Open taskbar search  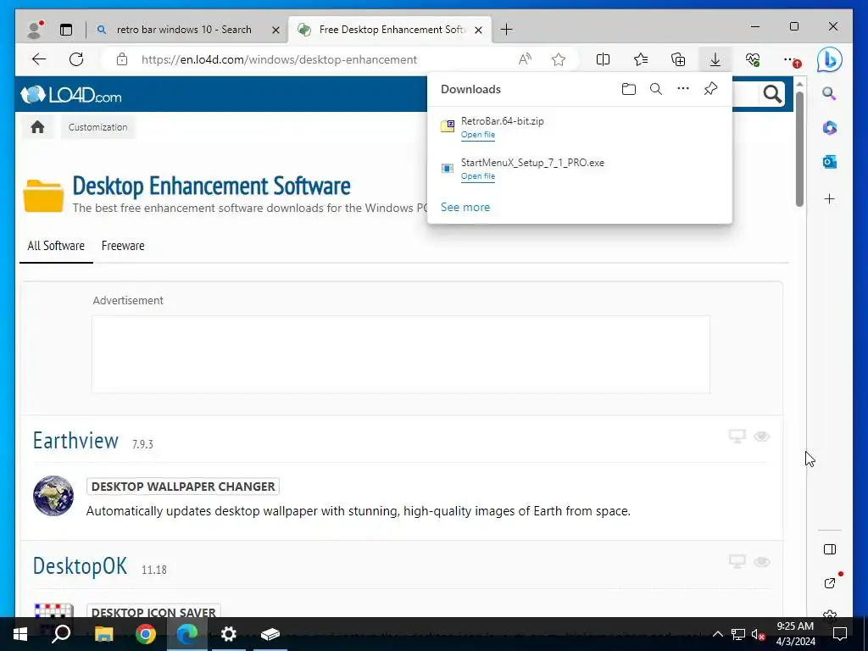pyautogui.click(x=61, y=634)
